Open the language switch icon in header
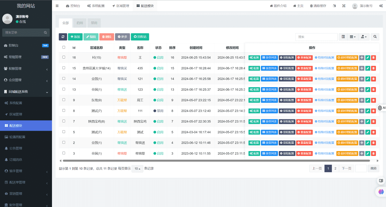The width and height of the screenshot is (386, 207). click(334, 6)
